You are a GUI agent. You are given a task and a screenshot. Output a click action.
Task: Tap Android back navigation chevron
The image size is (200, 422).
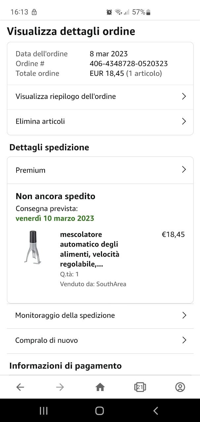tap(156, 410)
